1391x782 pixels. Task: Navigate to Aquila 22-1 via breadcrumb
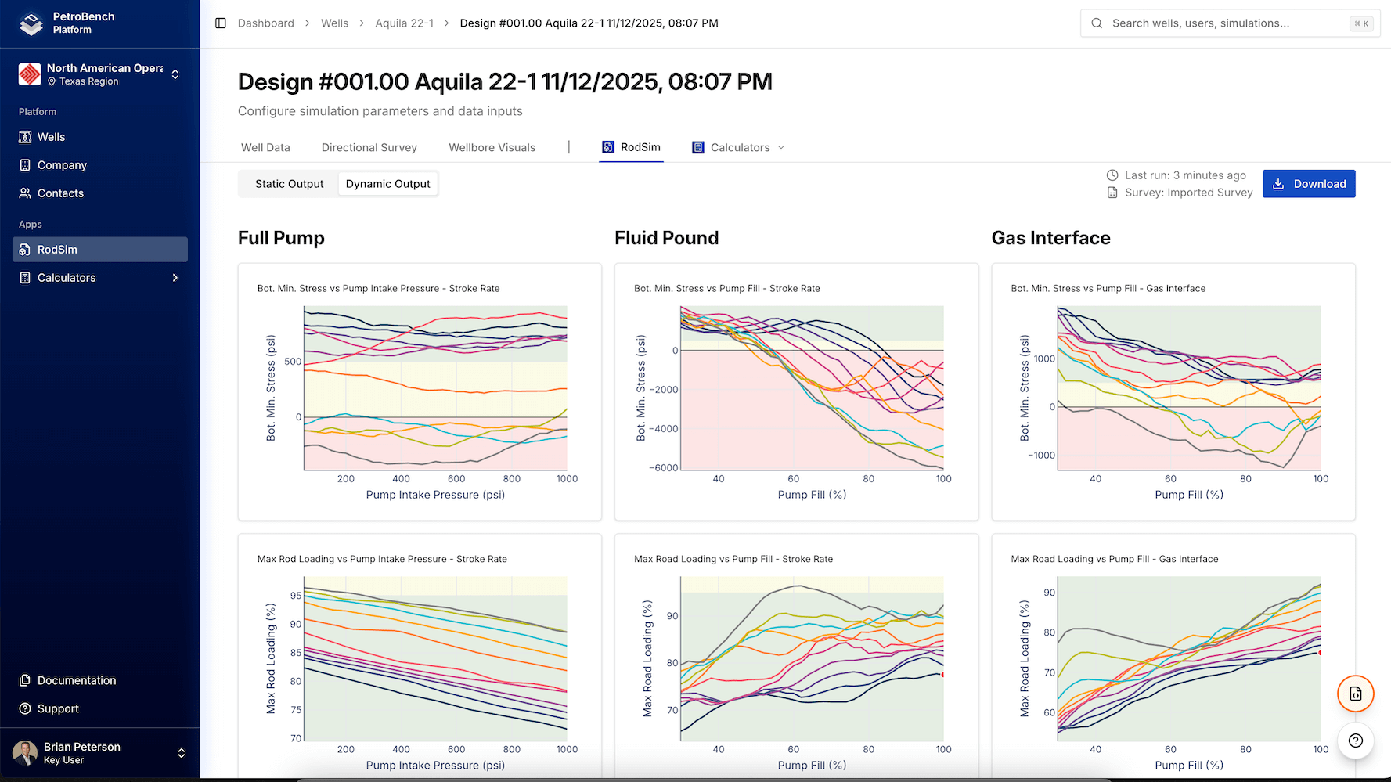405,23
